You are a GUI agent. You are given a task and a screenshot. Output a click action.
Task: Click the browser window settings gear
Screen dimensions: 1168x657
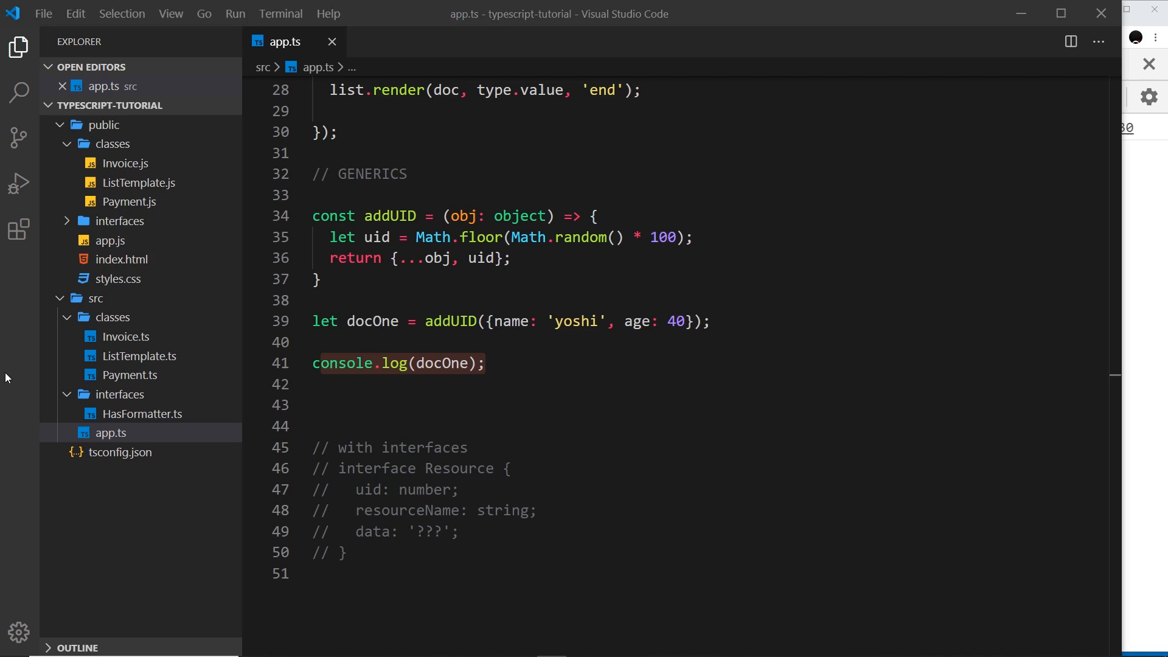(1149, 97)
